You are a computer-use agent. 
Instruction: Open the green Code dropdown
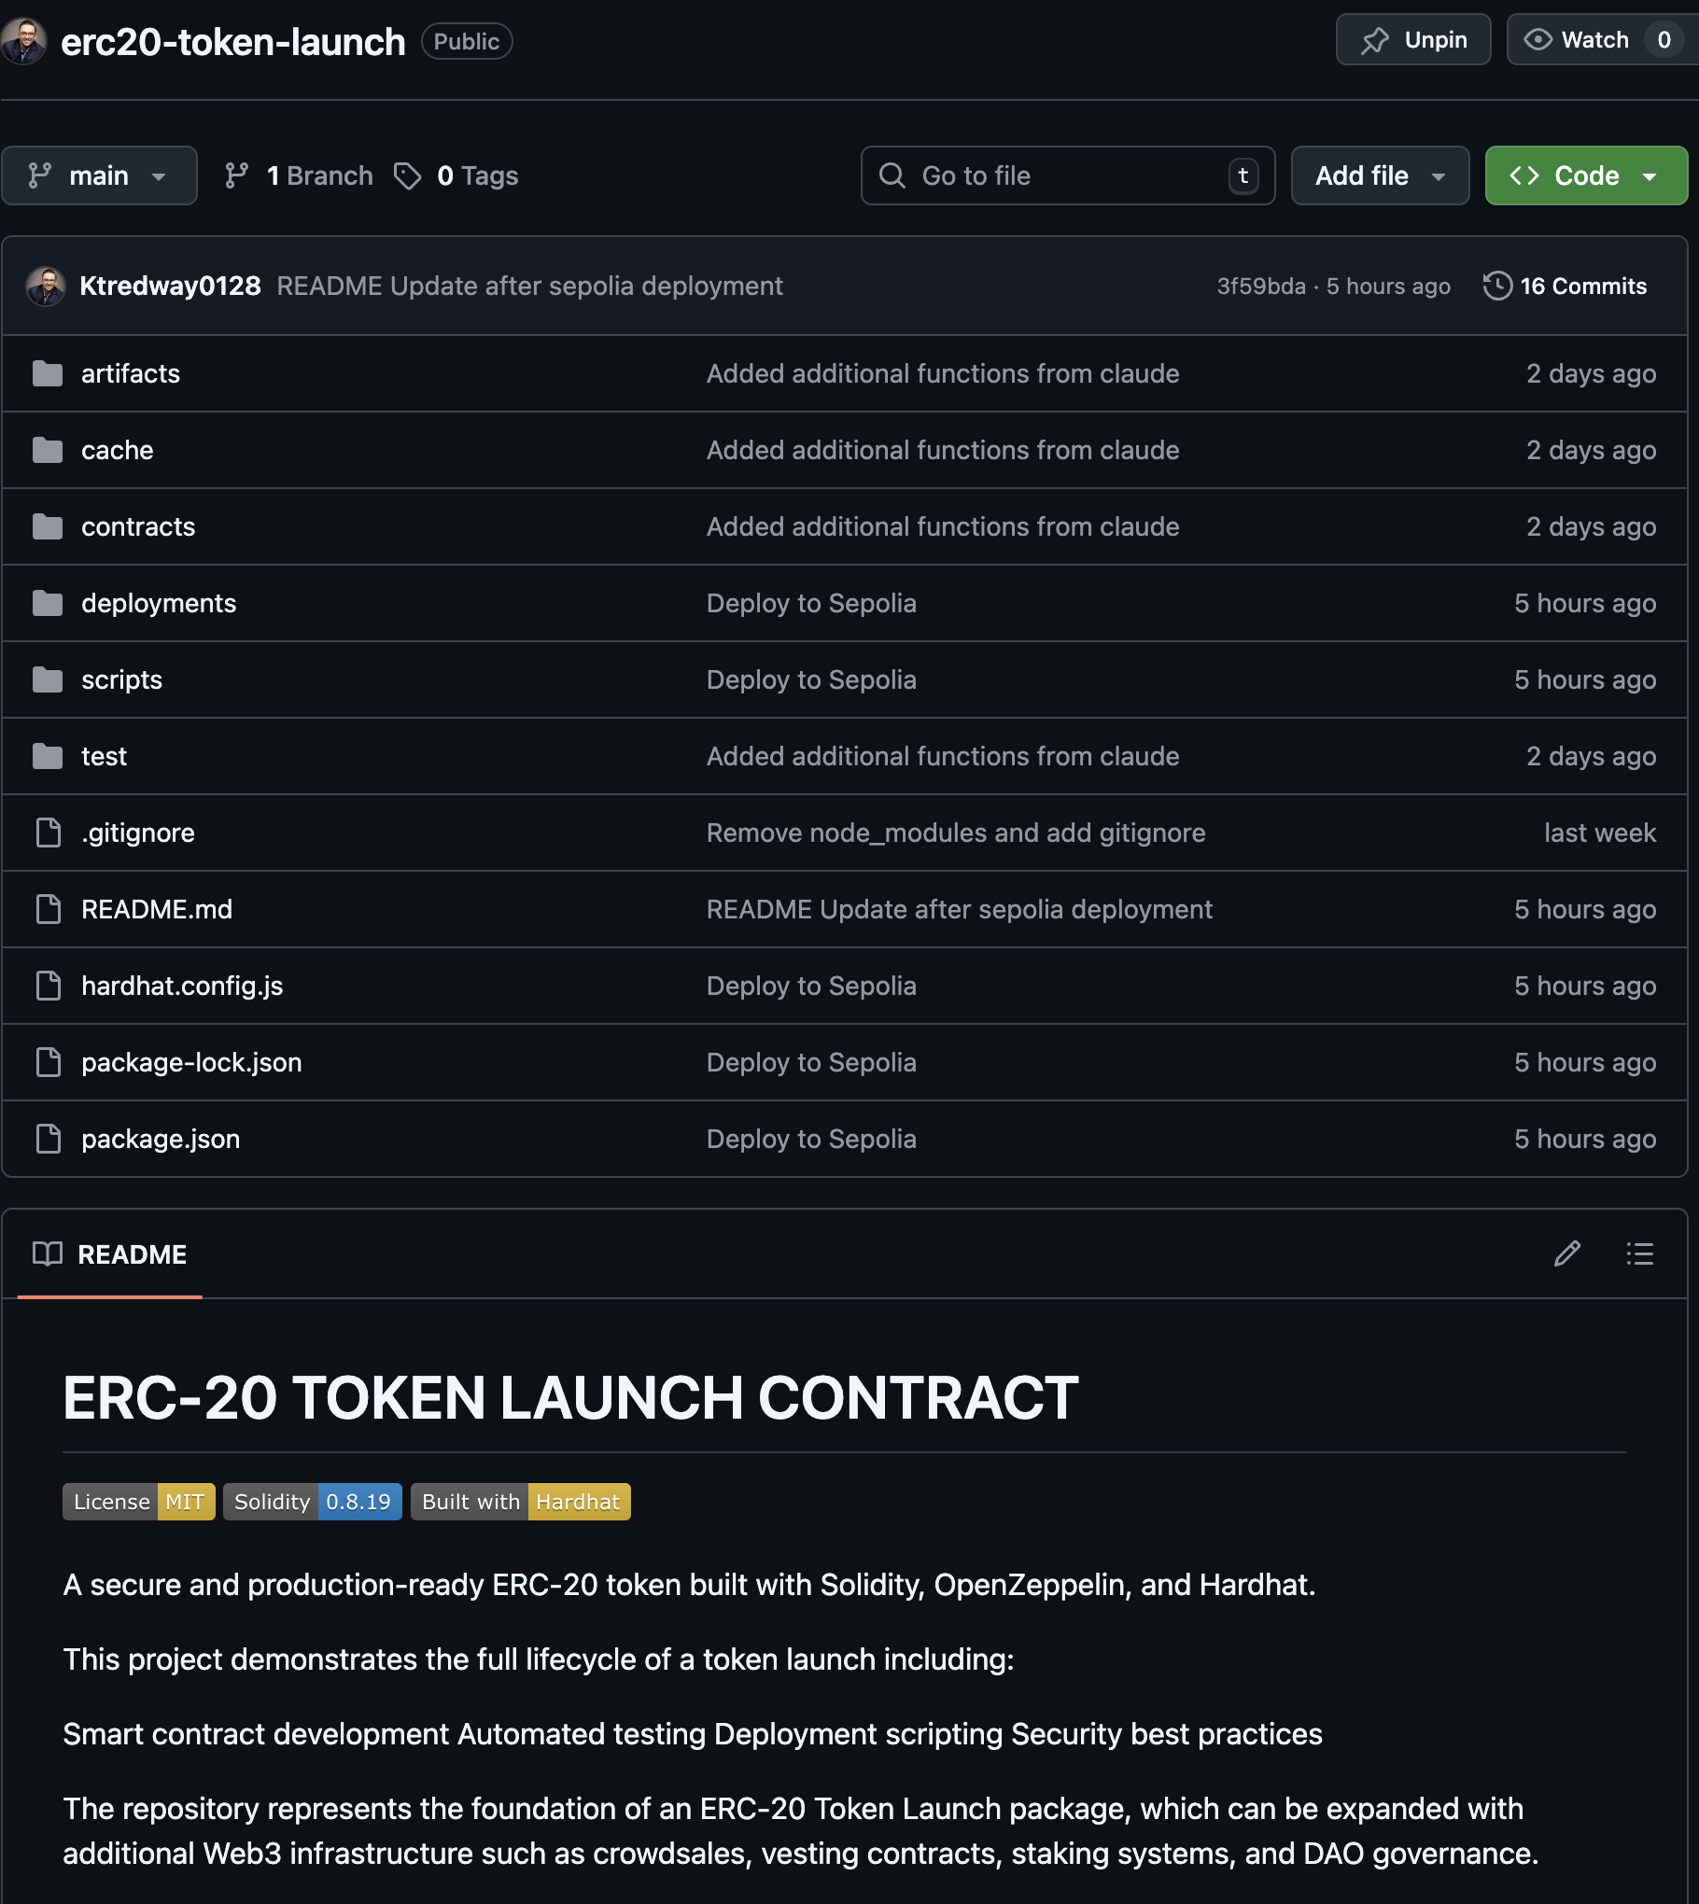[1584, 175]
